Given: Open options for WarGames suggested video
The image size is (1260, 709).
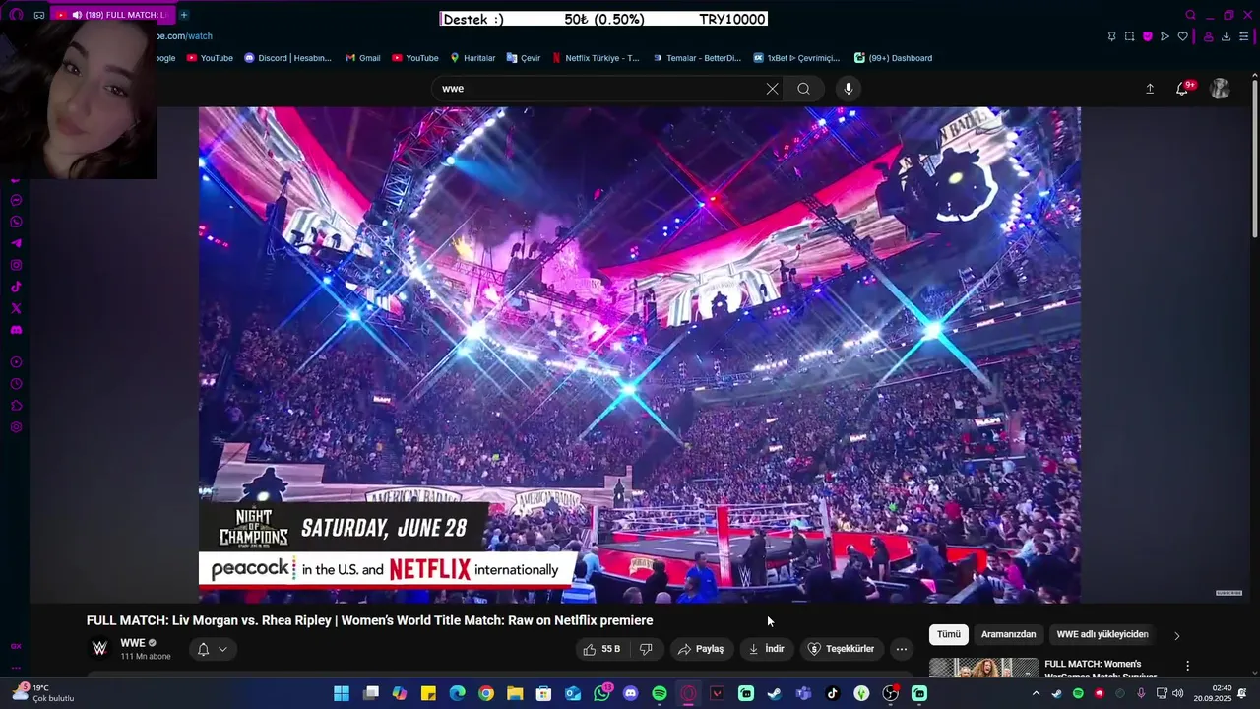Looking at the screenshot, I should (1187, 666).
